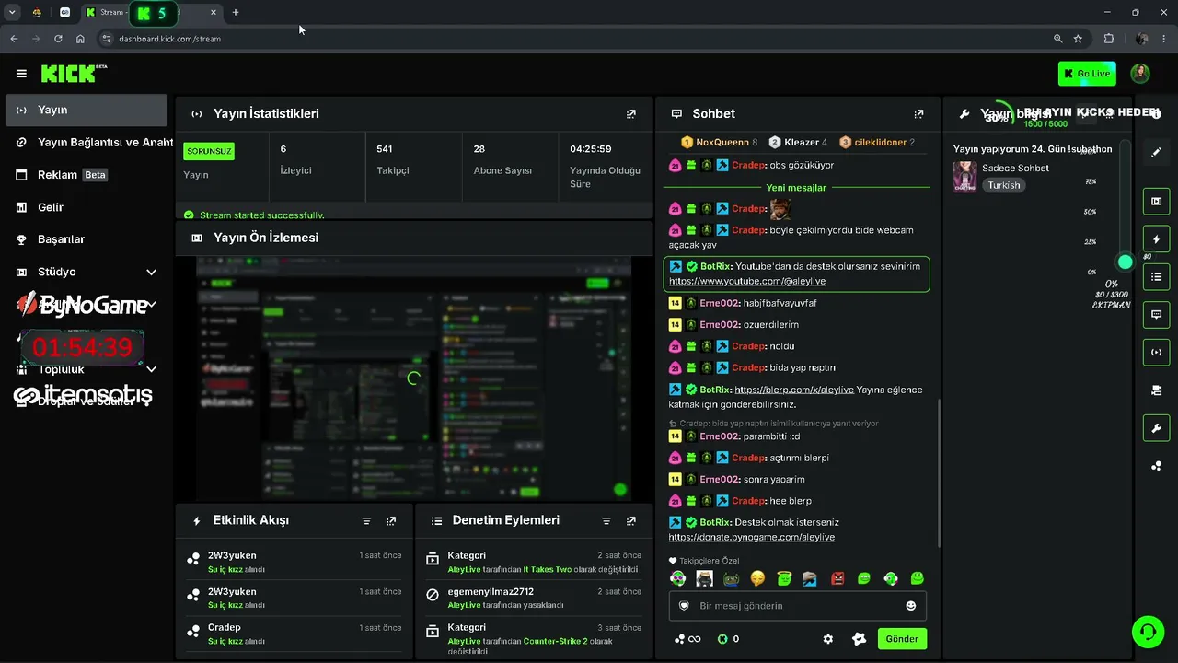Click the Sadece Sohbet category thumbnail
The width and height of the screenshot is (1178, 663).
tap(965, 177)
